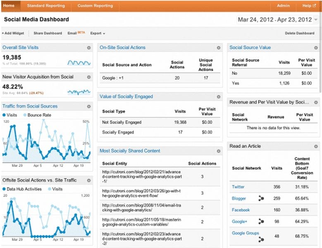Viewport: 322px width, 248px height.
Task: Open gear for Revenue and Per Visit Value
Action: click(316, 102)
